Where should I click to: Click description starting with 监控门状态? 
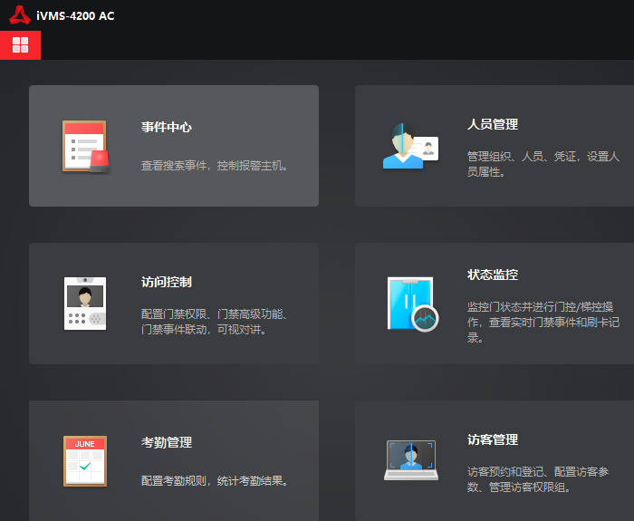coord(543,322)
